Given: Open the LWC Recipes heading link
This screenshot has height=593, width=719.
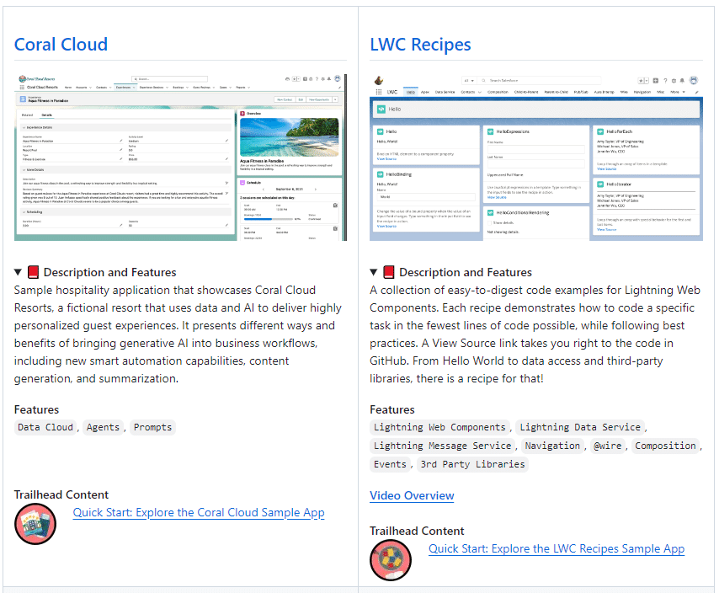Looking at the screenshot, I should click(420, 45).
